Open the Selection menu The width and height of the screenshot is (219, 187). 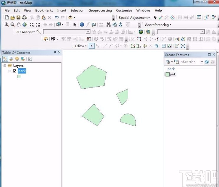(77, 10)
